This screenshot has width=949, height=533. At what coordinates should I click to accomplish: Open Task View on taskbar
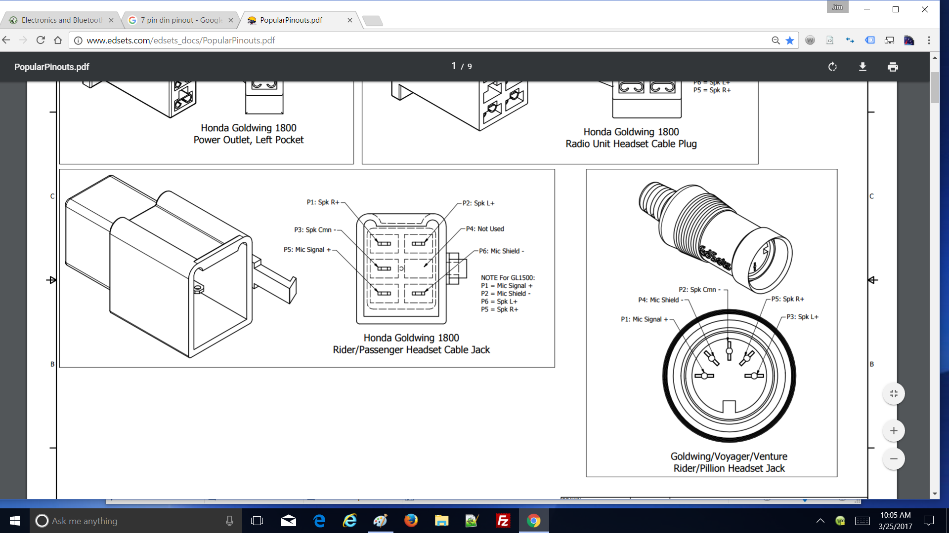pos(257,521)
